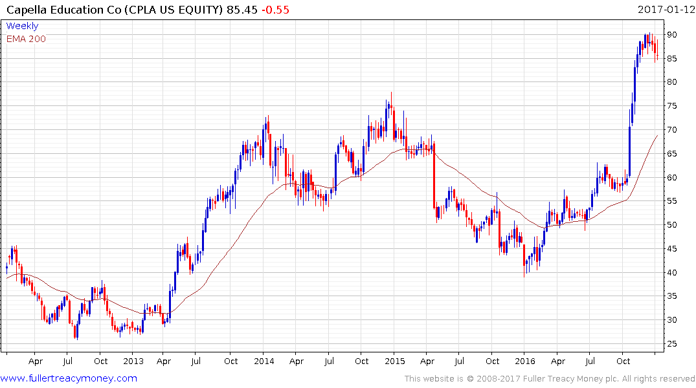
Task: Click the 75 price axis label
Action: (671, 106)
